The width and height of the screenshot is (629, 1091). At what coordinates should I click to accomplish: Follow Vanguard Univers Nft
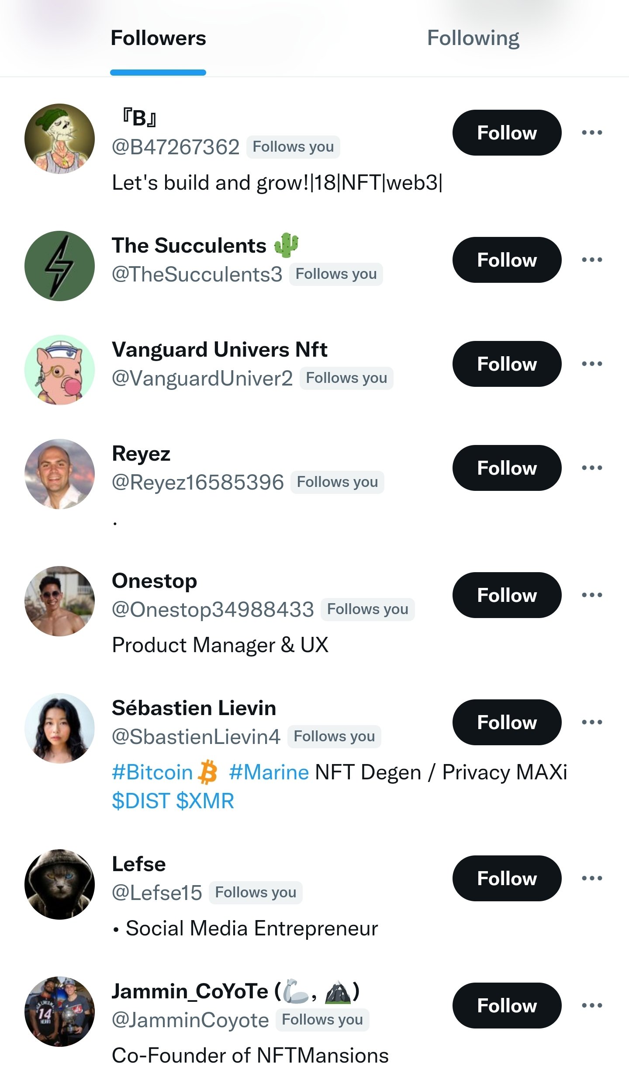pos(507,364)
